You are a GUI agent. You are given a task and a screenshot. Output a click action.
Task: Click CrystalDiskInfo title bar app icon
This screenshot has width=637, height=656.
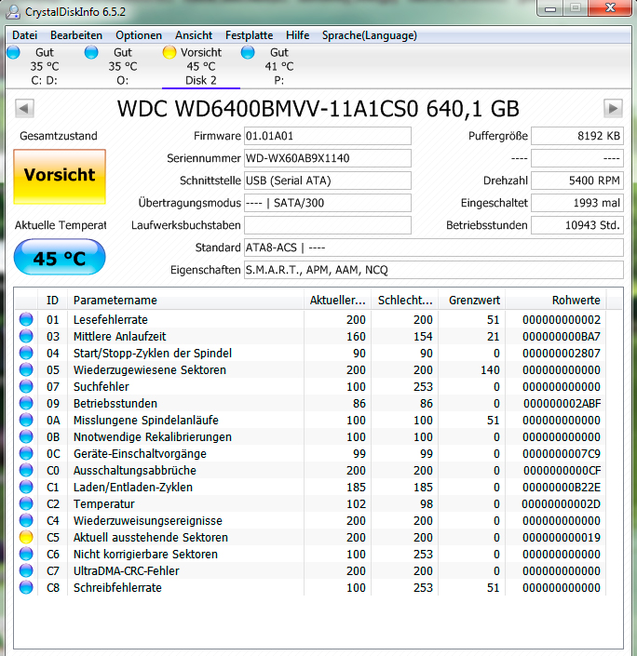(x=12, y=12)
